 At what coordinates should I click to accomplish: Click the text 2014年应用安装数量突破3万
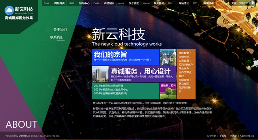(x=111, y=94)
